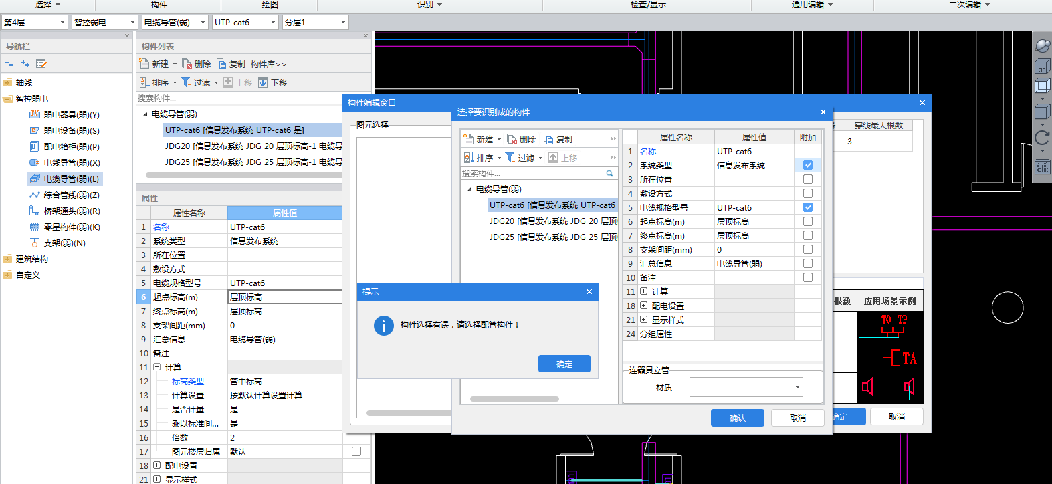This screenshot has width=1052, height=484.
Task: Check the 备注 附加 checkbox
Action: 808,277
